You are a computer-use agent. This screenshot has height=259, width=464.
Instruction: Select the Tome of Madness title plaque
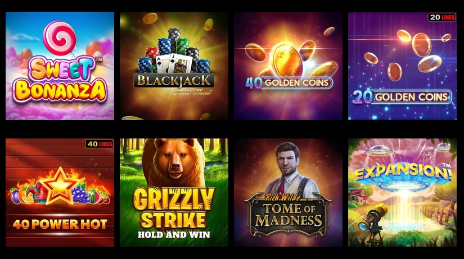[x=288, y=215]
